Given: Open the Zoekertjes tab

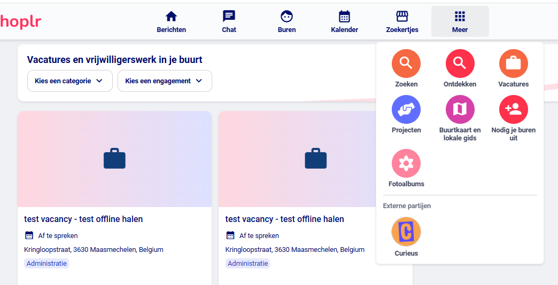Looking at the screenshot, I should pyautogui.click(x=402, y=21).
